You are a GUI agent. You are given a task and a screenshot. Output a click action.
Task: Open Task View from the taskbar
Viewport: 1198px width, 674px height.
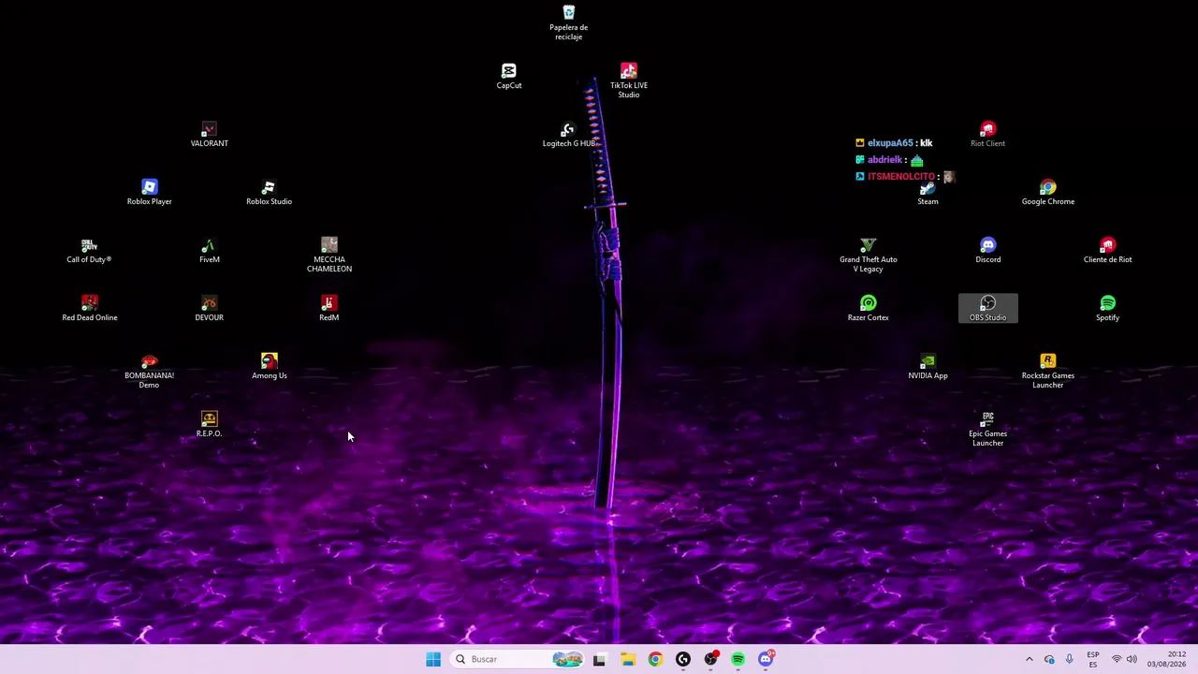tap(599, 659)
